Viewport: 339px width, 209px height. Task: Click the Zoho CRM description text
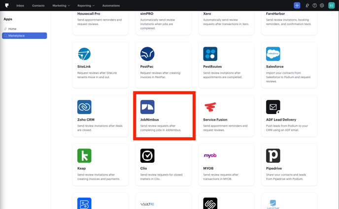pyautogui.click(x=100, y=128)
